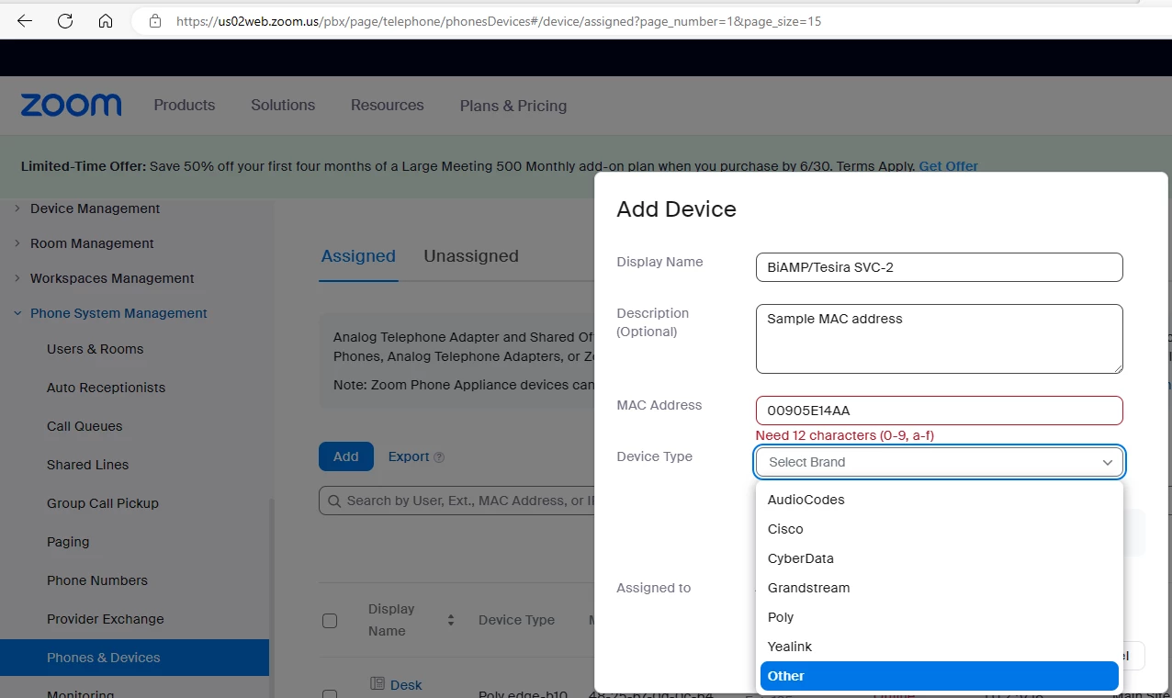Choose Yealink from the brand list
Screen dimensions: 1172x698
(x=939, y=647)
